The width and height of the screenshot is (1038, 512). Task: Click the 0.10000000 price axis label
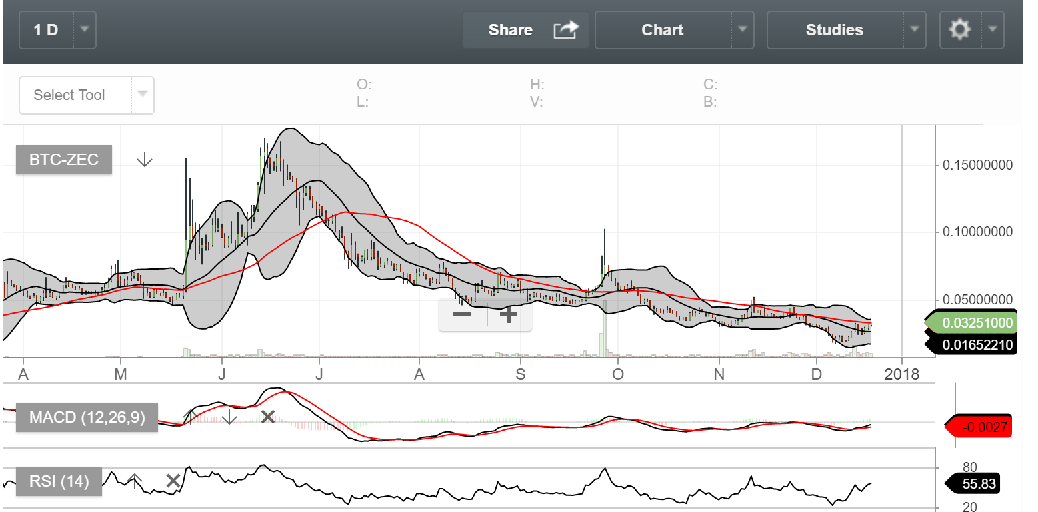tap(977, 232)
